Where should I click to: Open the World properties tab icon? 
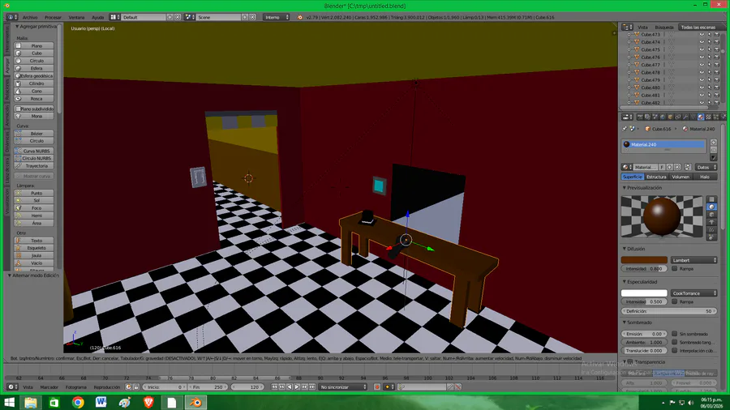pyautogui.click(x=663, y=117)
